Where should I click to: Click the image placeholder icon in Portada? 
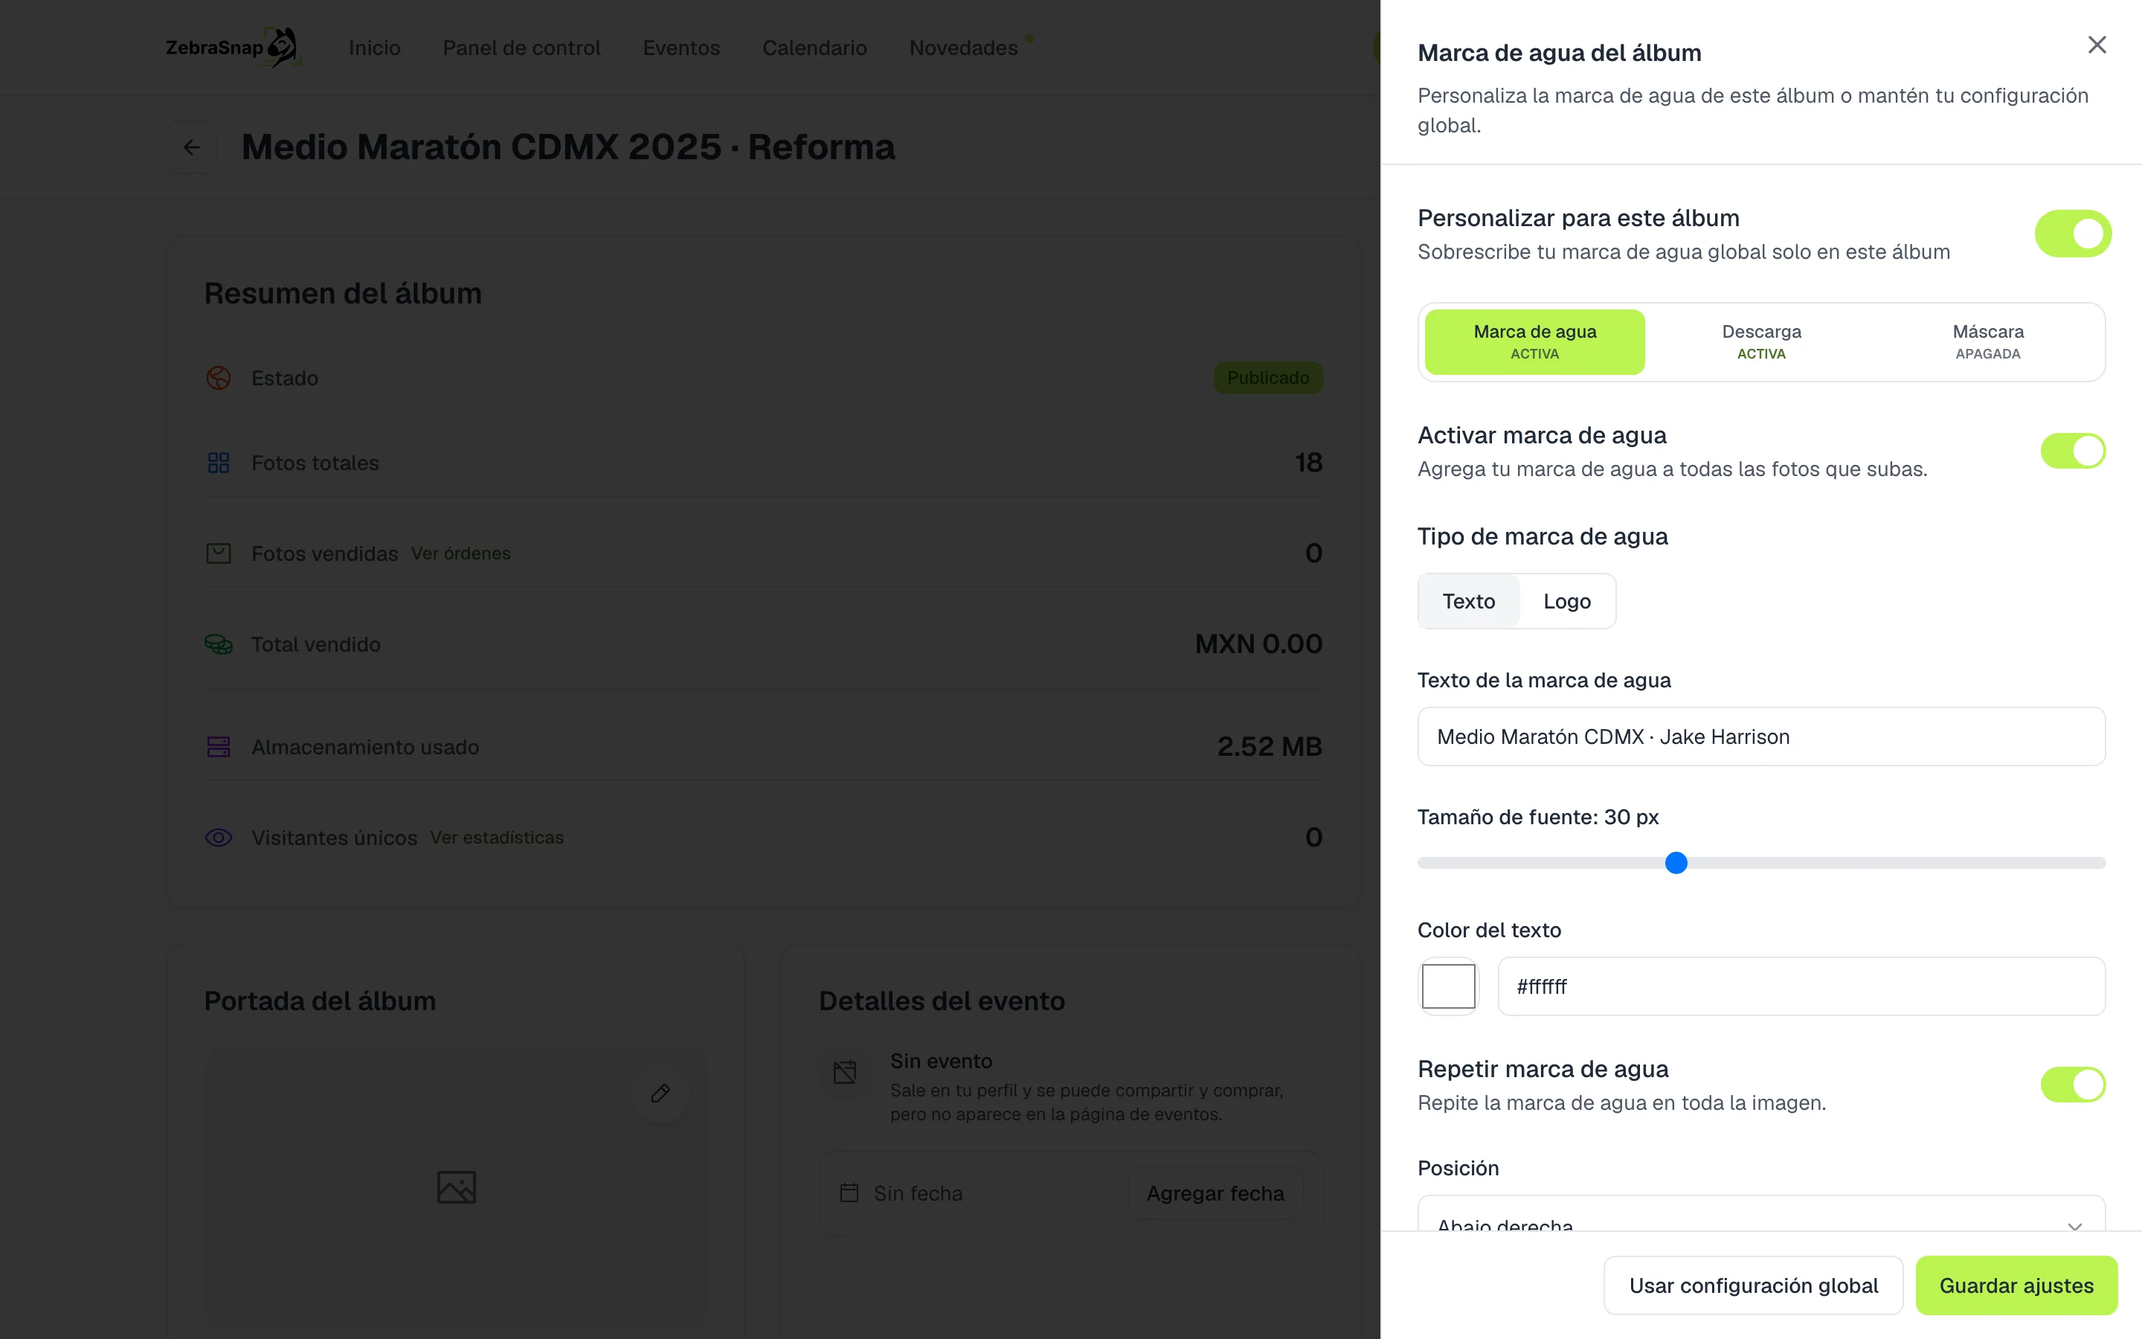tap(456, 1187)
